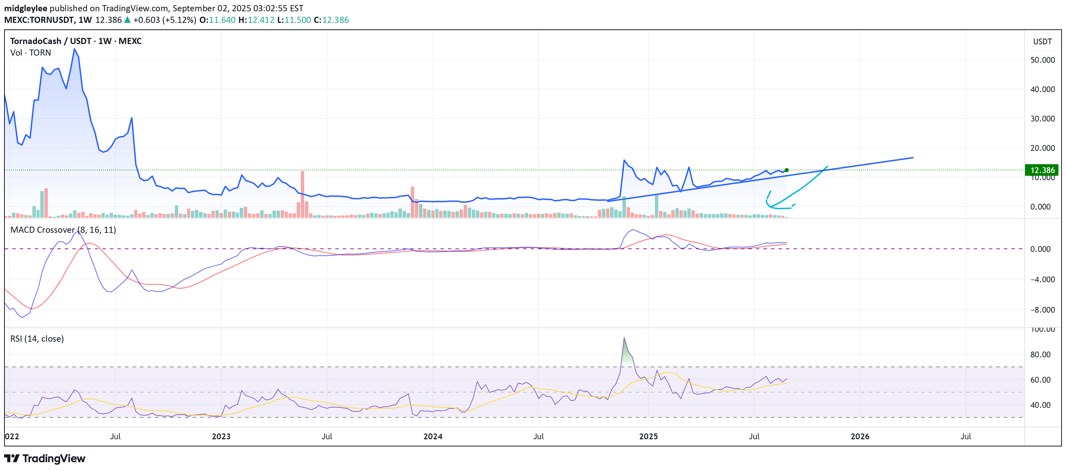This screenshot has height=471, width=1066.
Task: Open the MACD Crossover (8, 16, 11) legend
Action: [63, 230]
